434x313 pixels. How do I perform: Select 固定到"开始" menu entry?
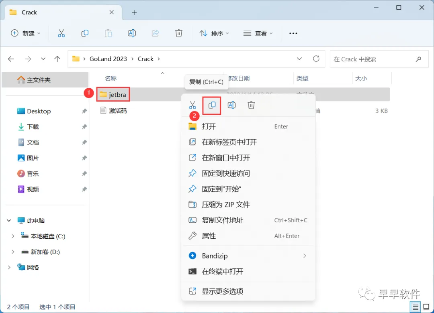(x=248, y=189)
